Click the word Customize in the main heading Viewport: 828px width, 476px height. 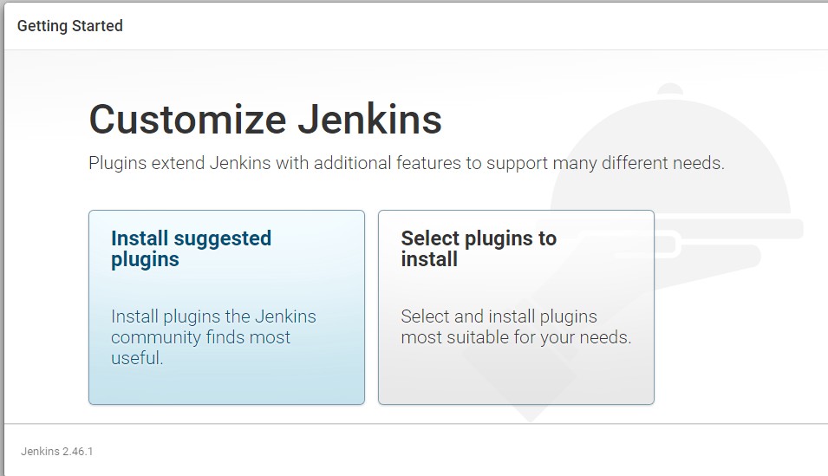coord(187,120)
